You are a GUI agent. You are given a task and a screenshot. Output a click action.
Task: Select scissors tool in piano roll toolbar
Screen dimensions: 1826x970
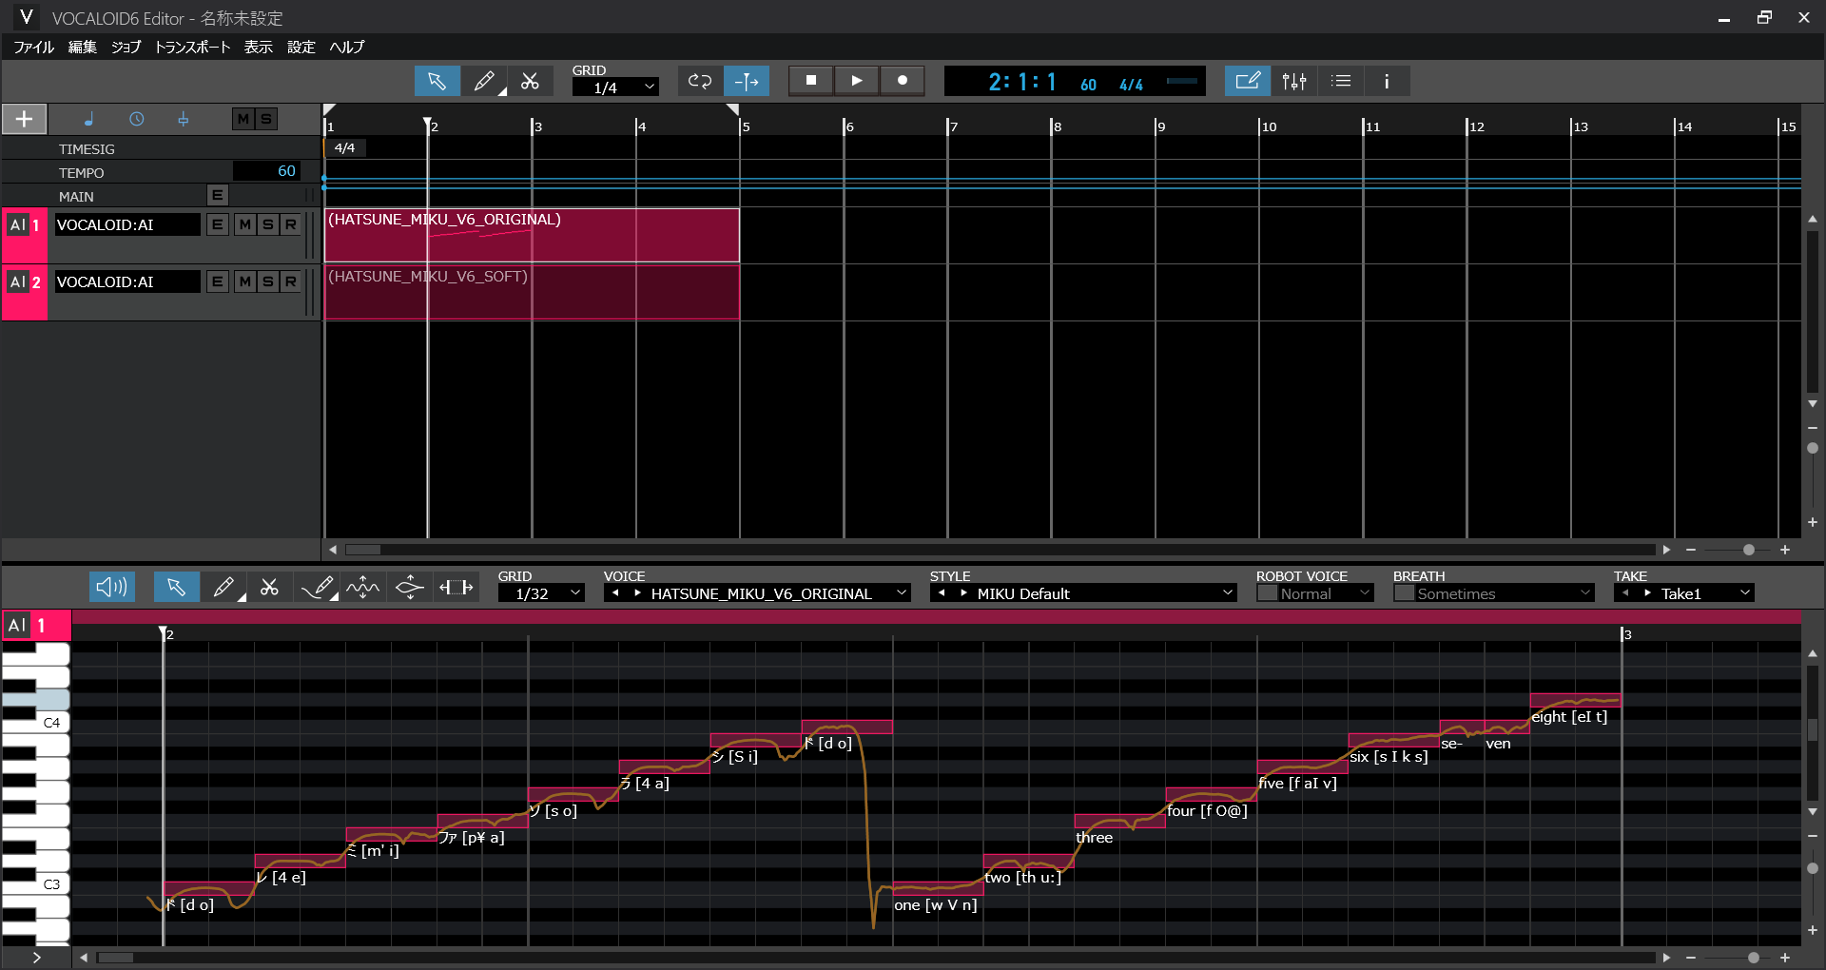click(270, 588)
